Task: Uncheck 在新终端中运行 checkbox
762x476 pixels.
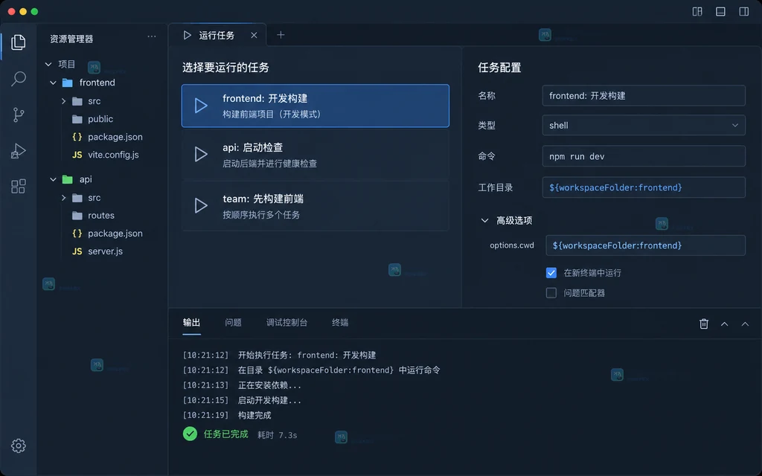Action: click(551, 273)
